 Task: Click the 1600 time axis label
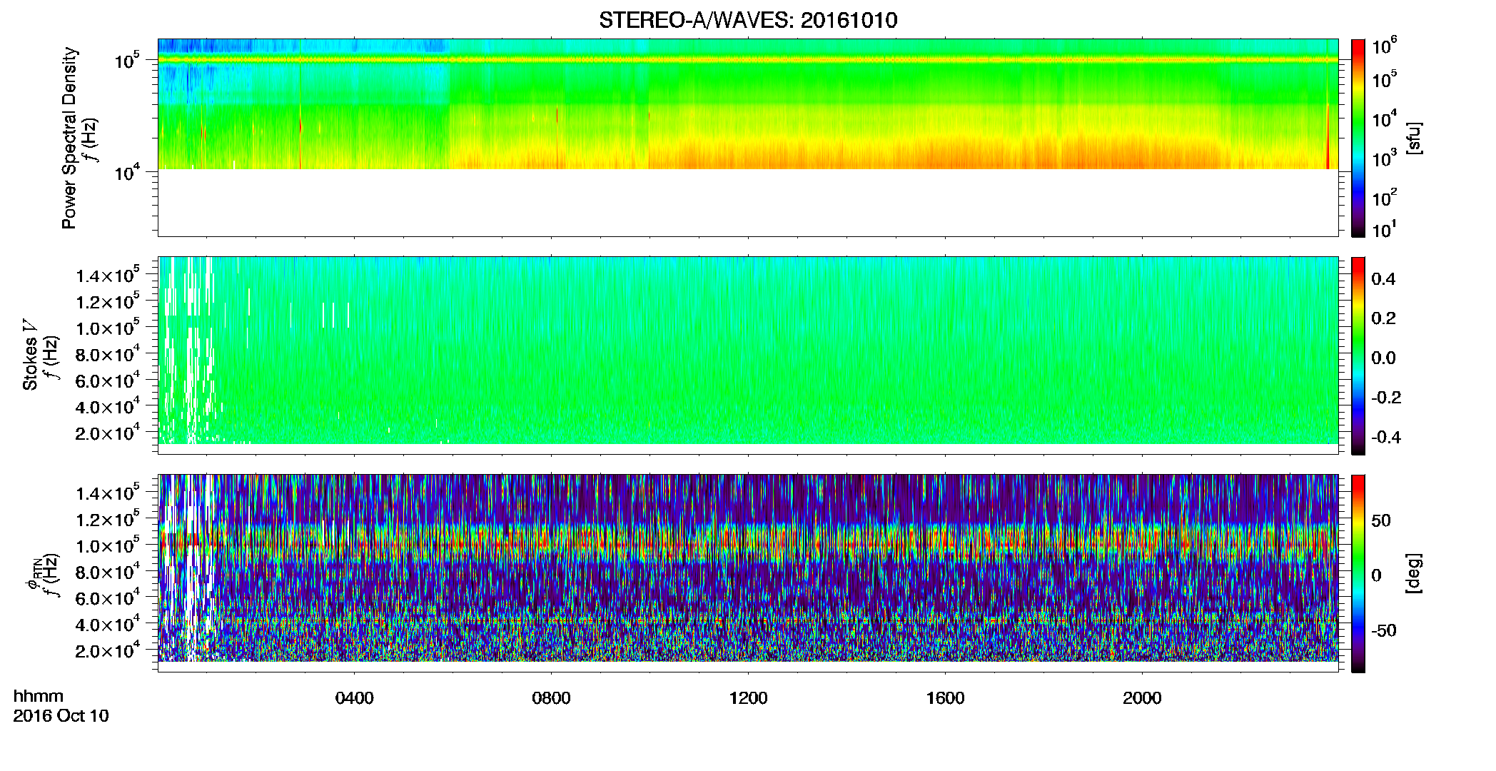click(945, 698)
